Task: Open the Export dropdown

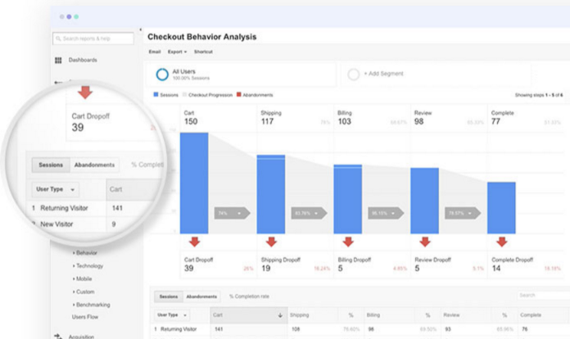Action: 177,52
